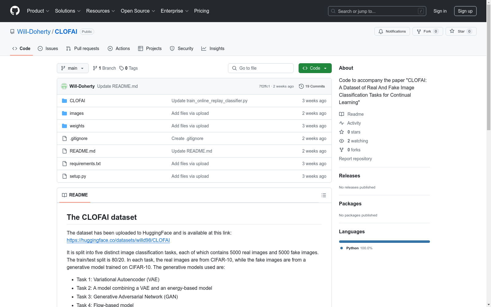Image resolution: width=491 pixels, height=307 pixels.
Task: Open the Will-Doherty owner profile link
Action: point(34,32)
